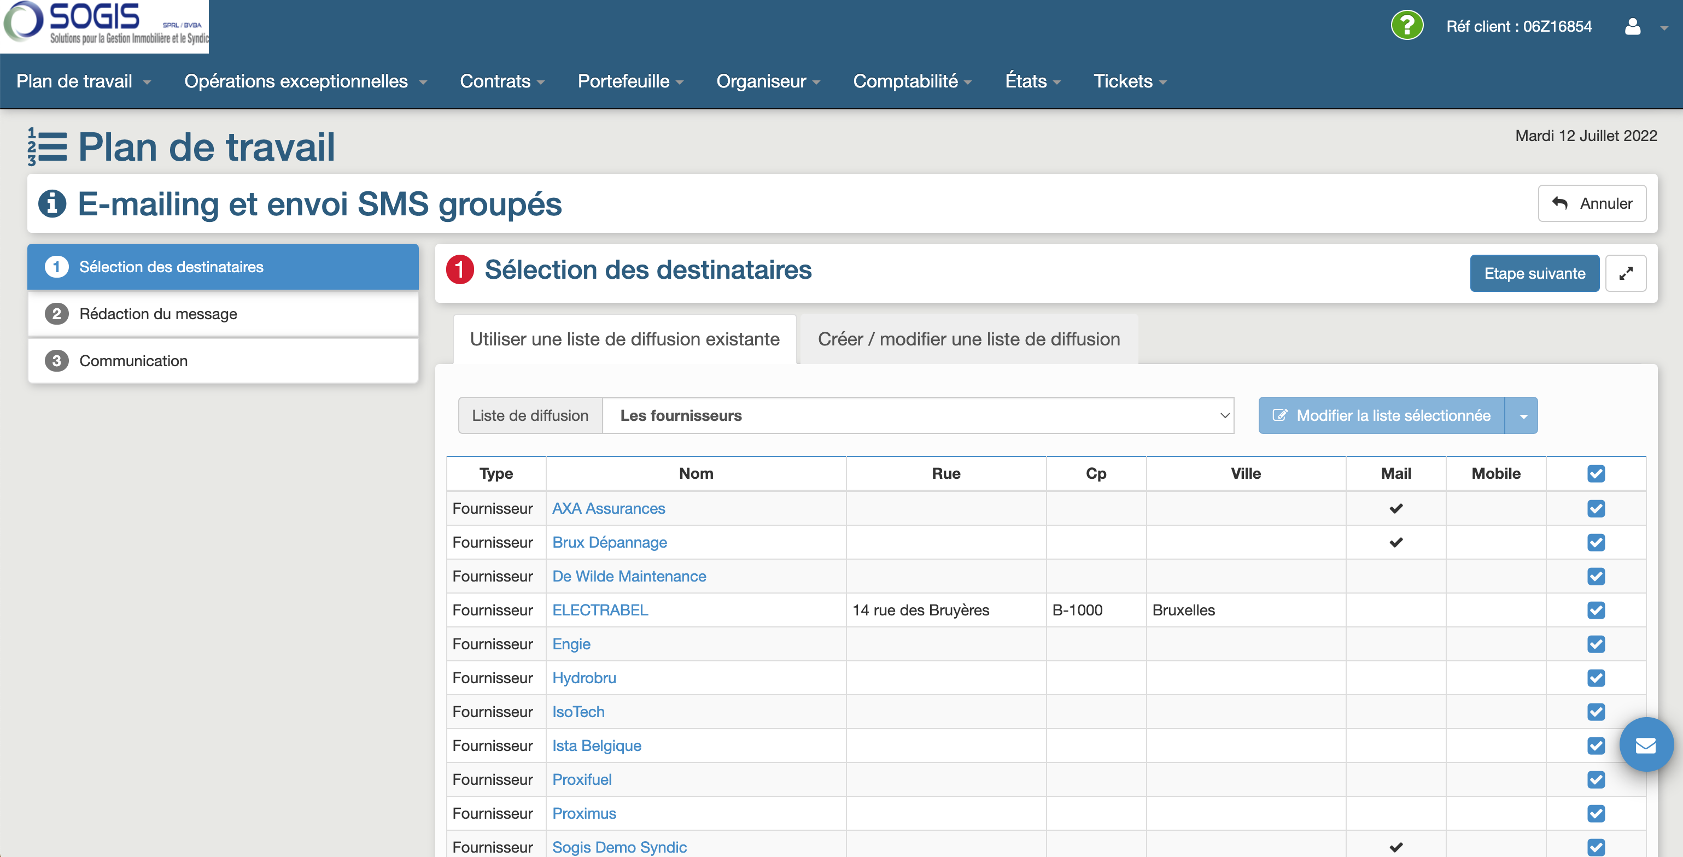The width and height of the screenshot is (1683, 857).
Task: Toggle the select-all checkbox in table header
Action: pyautogui.click(x=1596, y=473)
